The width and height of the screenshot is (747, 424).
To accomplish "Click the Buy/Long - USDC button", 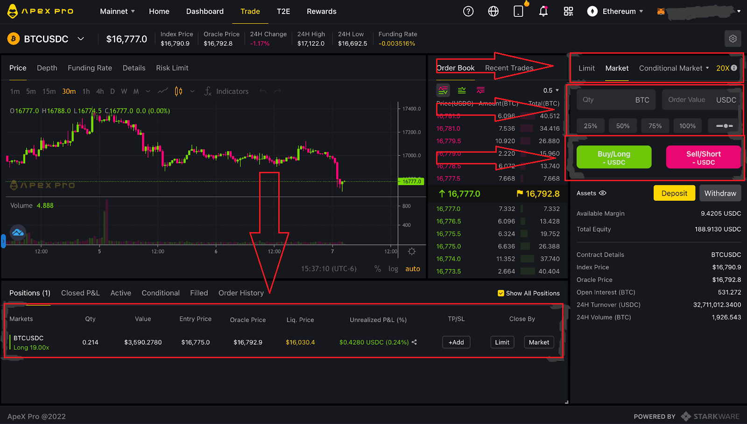I will (x=613, y=157).
